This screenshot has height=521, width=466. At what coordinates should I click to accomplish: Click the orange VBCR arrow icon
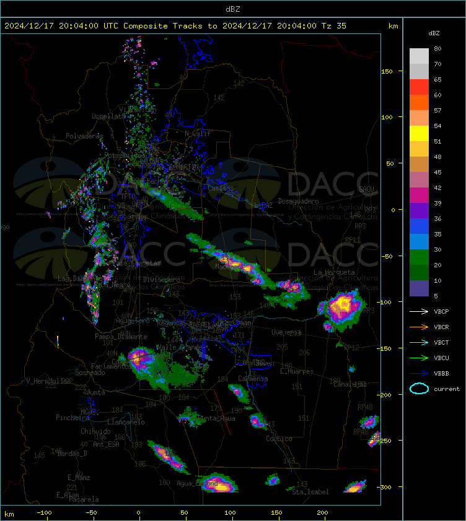tap(419, 327)
